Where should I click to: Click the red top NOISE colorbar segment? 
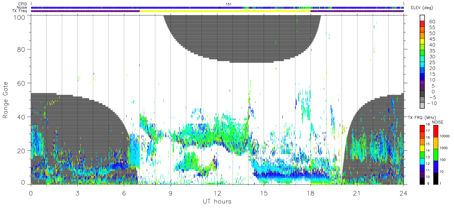(436, 131)
